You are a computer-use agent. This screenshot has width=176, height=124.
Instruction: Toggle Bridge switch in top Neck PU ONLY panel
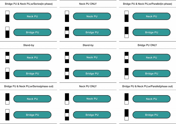pos(67,32)
